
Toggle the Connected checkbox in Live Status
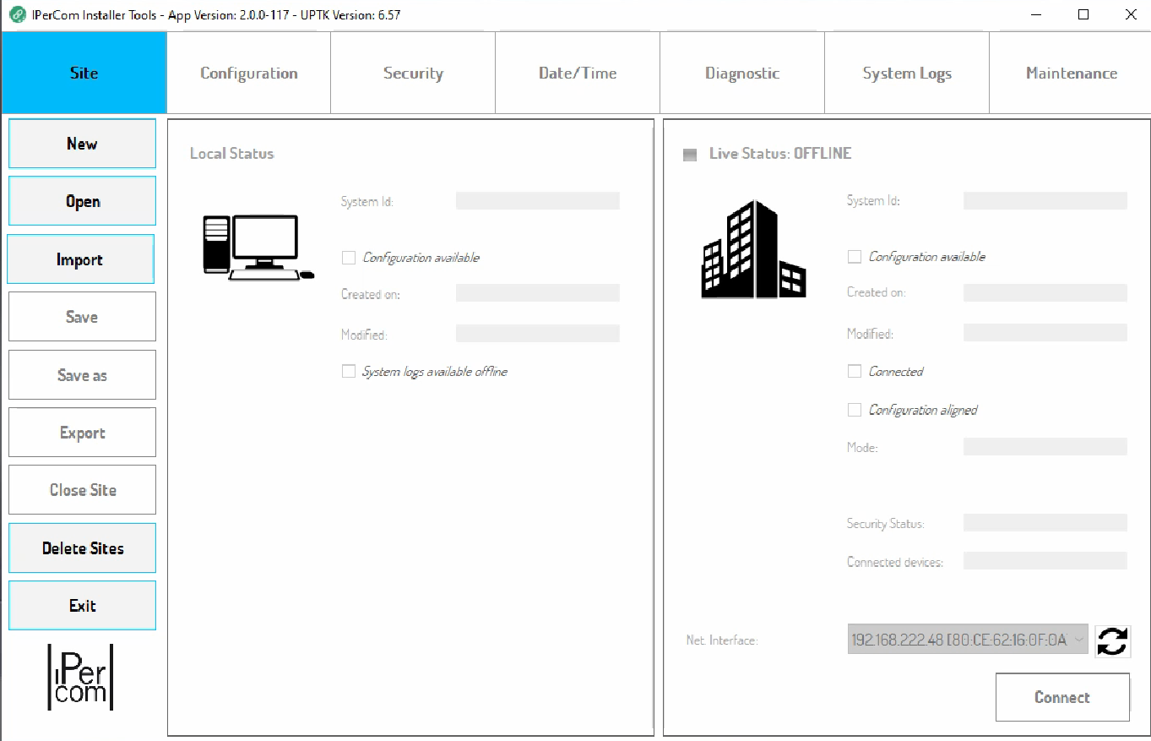pyautogui.click(x=854, y=371)
